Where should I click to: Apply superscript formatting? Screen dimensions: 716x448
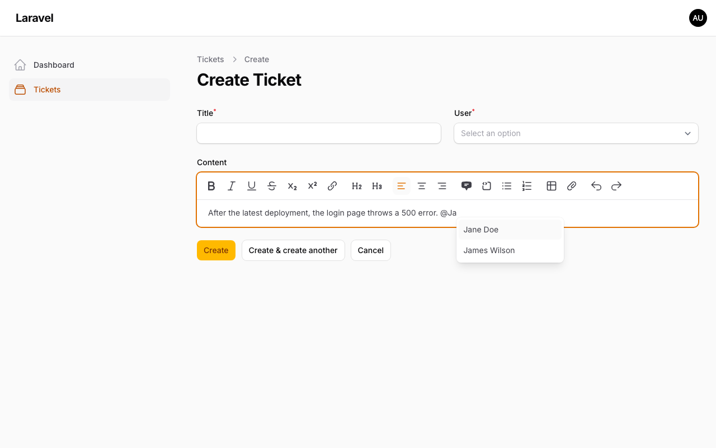[312, 185]
